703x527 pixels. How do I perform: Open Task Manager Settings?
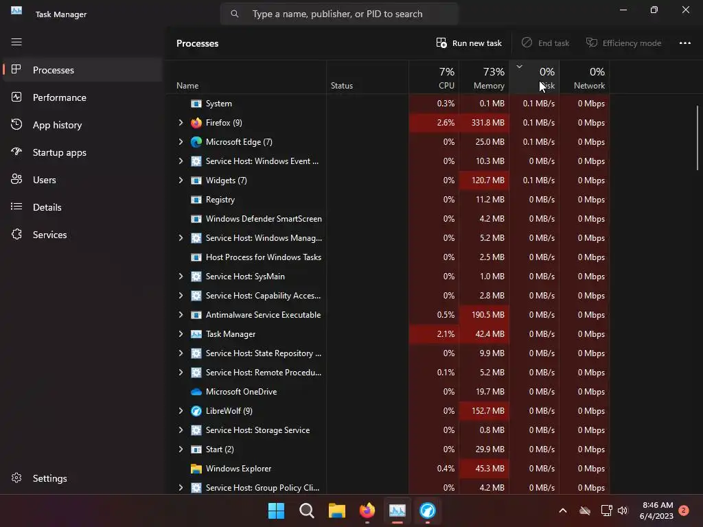[x=82, y=478]
